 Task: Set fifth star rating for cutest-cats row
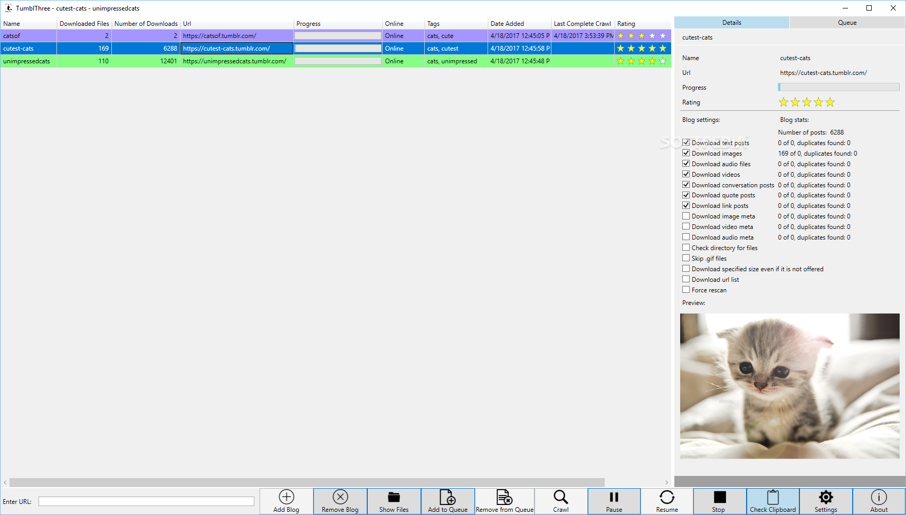[x=663, y=49]
